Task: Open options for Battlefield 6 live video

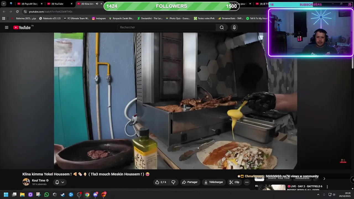Action: point(327,187)
